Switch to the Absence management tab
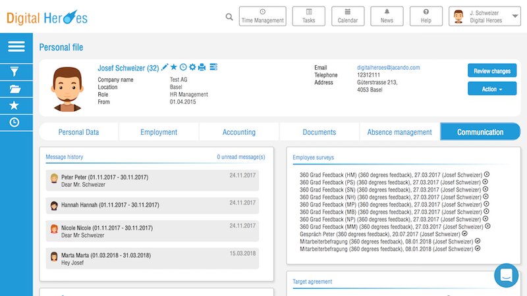 tap(399, 132)
